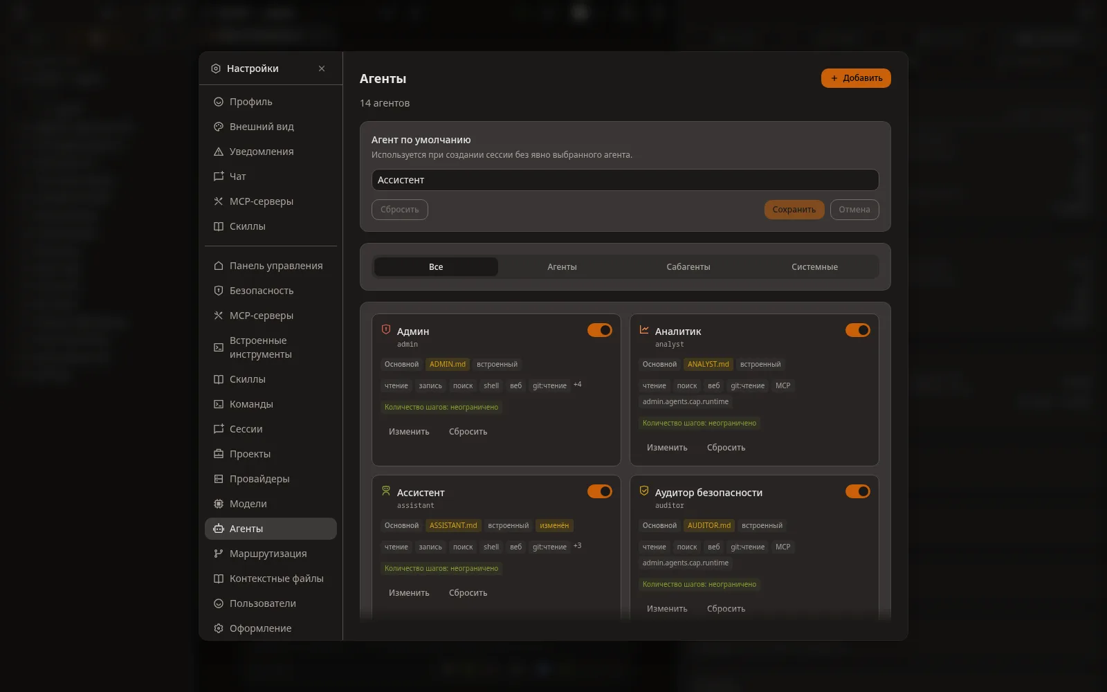Open Встроенные инструменты section
The height and width of the screenshot is (692, 1107).
tap(271, 347)
